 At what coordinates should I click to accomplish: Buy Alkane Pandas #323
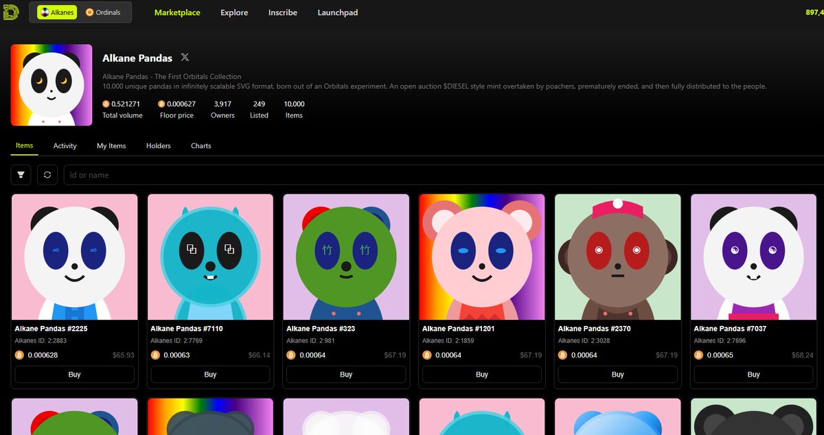(x=346, y=375)
